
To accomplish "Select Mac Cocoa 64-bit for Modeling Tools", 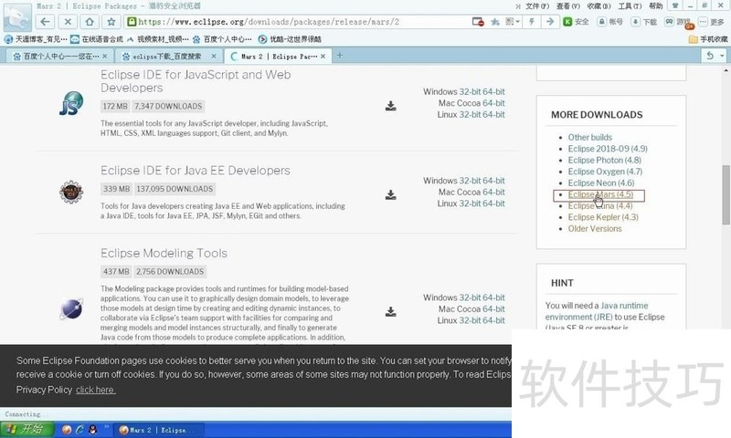I will (x=493, y=309).
